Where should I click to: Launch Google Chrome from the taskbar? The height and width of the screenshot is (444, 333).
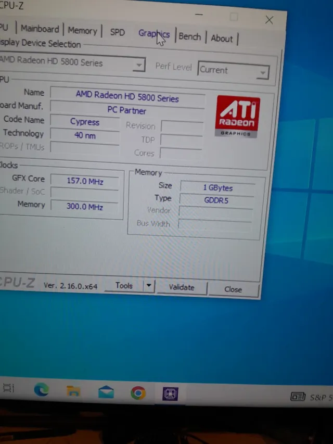click(138, 393)
